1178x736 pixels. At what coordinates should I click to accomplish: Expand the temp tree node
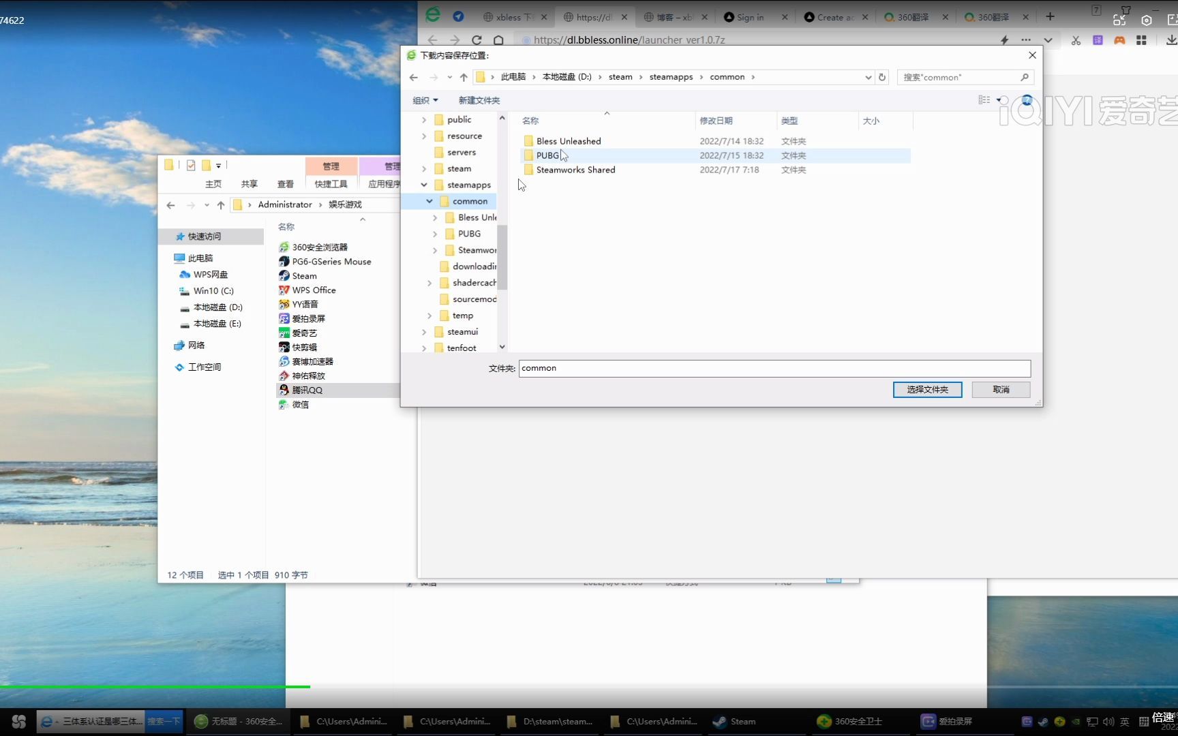(x=429, y=316)
